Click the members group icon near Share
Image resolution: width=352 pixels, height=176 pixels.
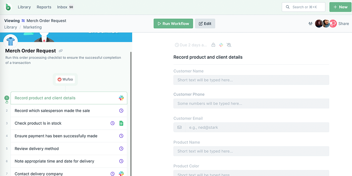(310, 24)
